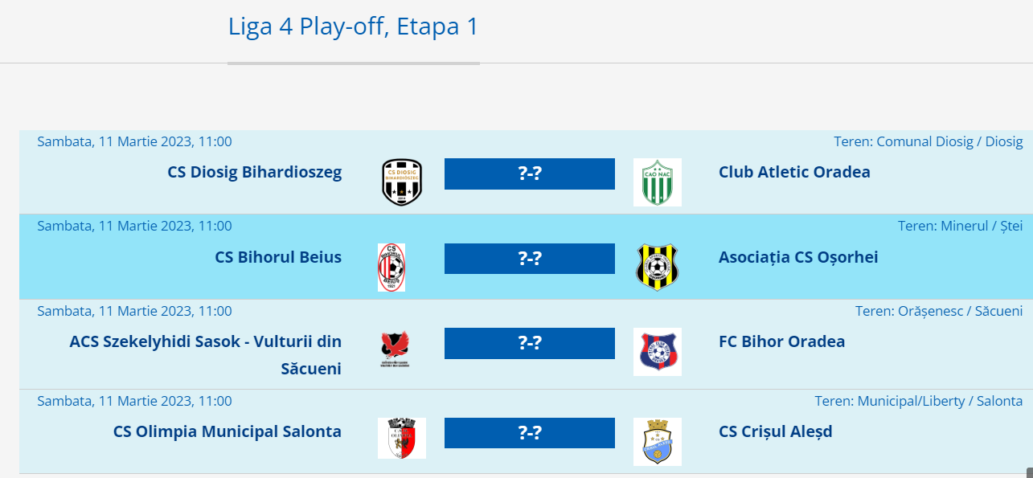Open the CS Crișul Aleșd team link

tap(775, 431)
